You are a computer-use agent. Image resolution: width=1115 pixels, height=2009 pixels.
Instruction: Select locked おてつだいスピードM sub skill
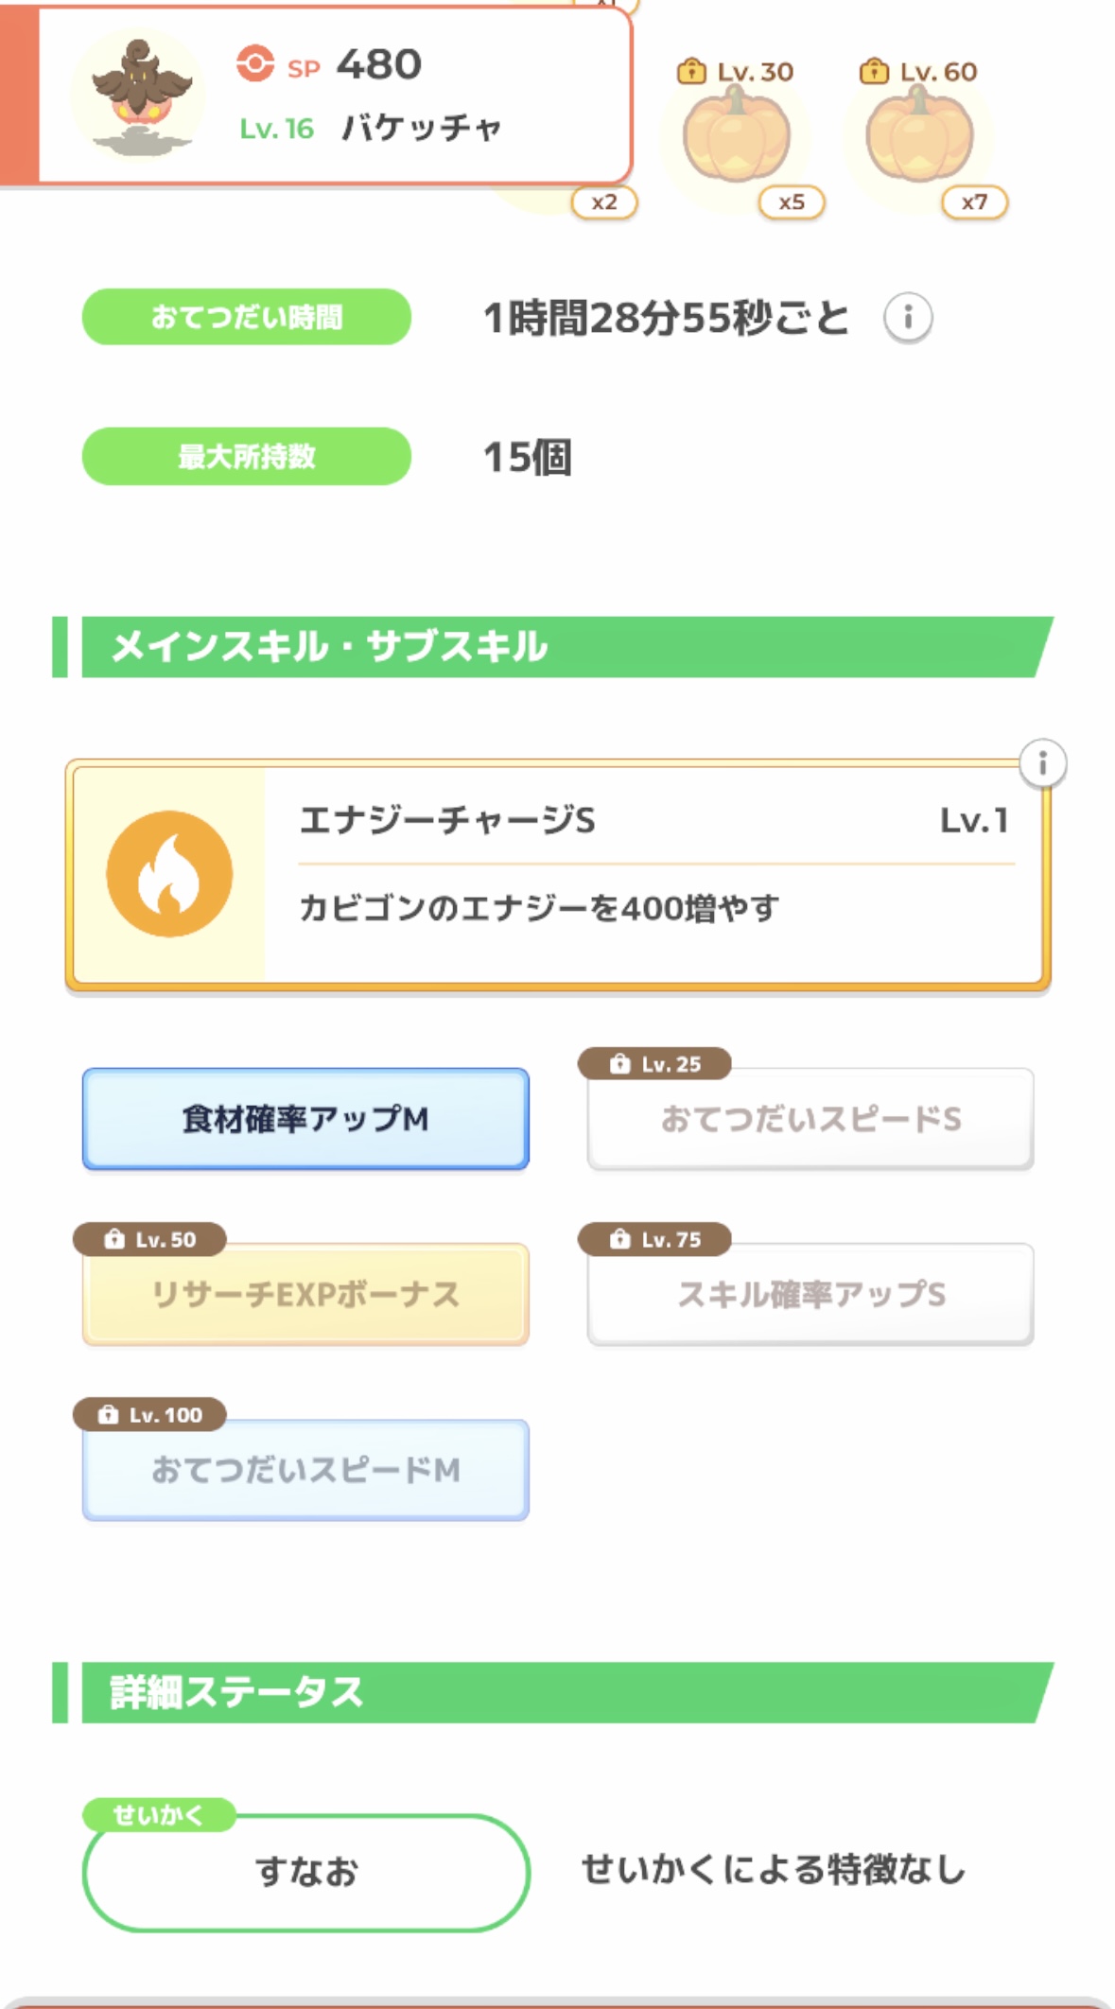[x=305, y=1471]
